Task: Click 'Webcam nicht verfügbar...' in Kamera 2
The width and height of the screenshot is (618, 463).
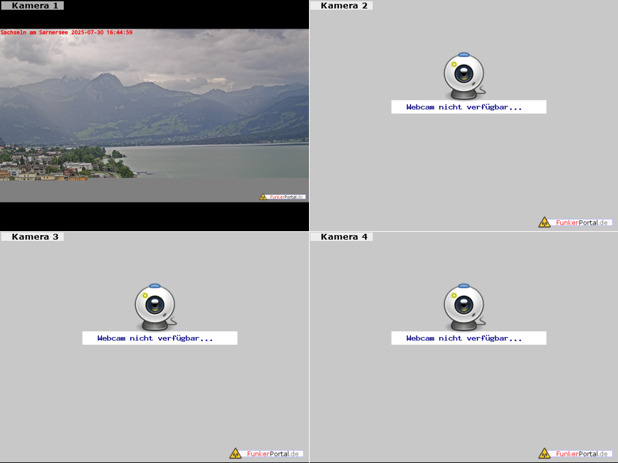Action: click(468, 107)
